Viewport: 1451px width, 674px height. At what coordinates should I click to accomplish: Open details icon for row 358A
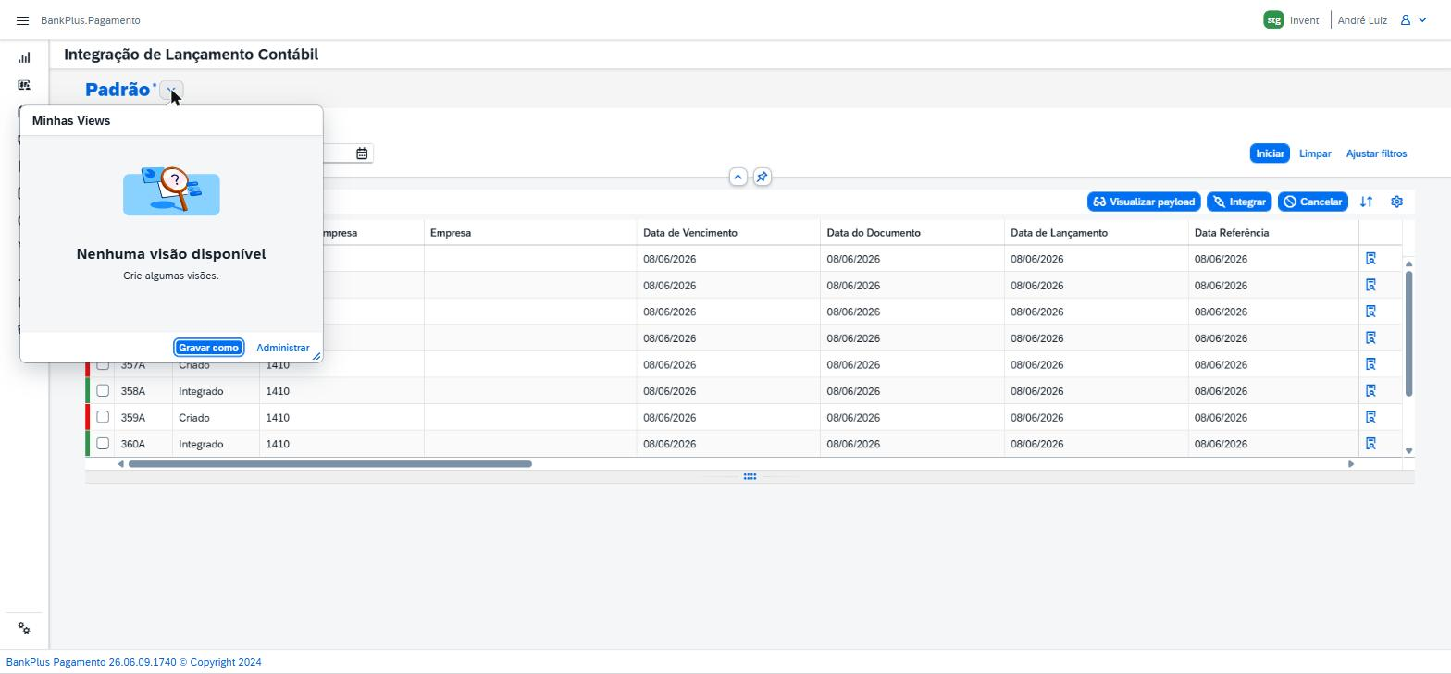coord(1371,391)
